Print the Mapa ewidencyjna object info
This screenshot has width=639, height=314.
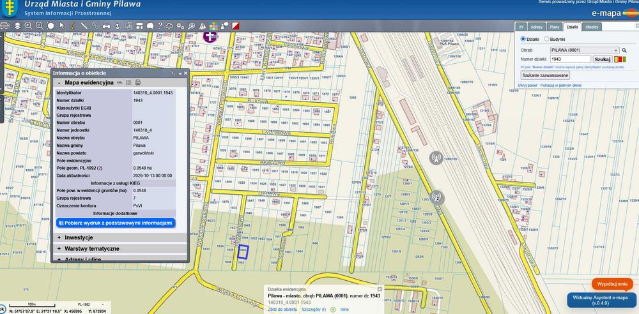[138, 82]
